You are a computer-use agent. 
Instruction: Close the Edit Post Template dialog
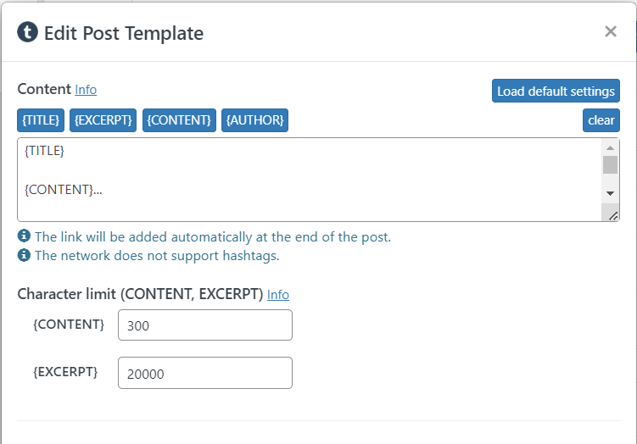(610, 32)
